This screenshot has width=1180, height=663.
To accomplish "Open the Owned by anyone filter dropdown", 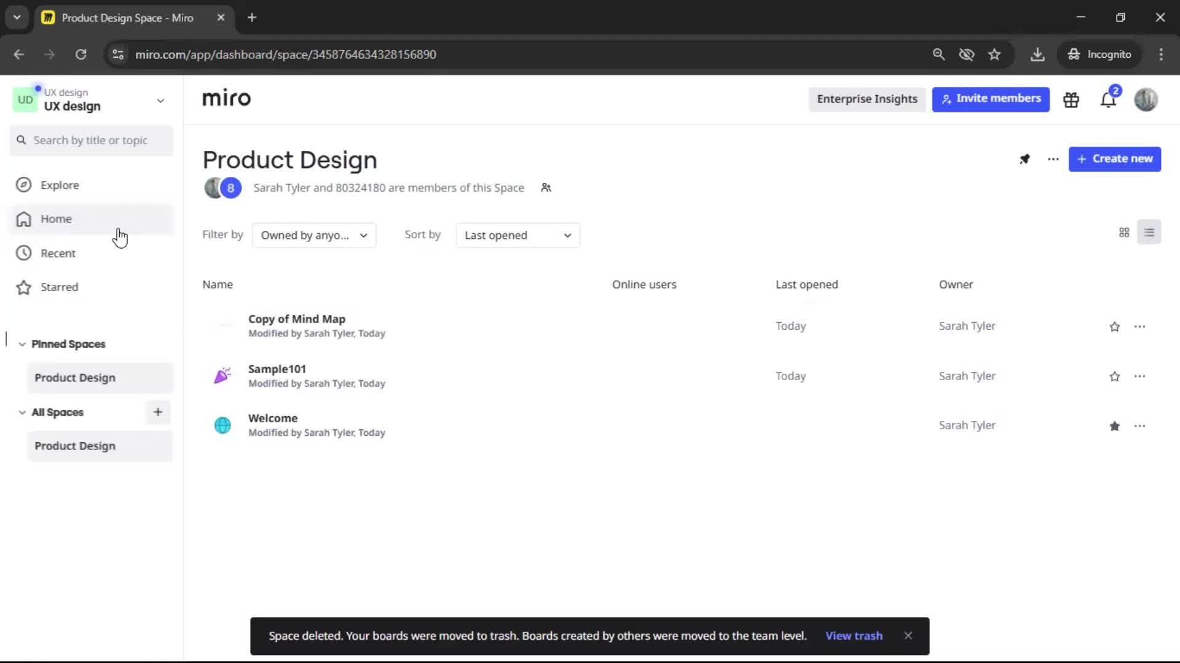I will click(314, 235).
